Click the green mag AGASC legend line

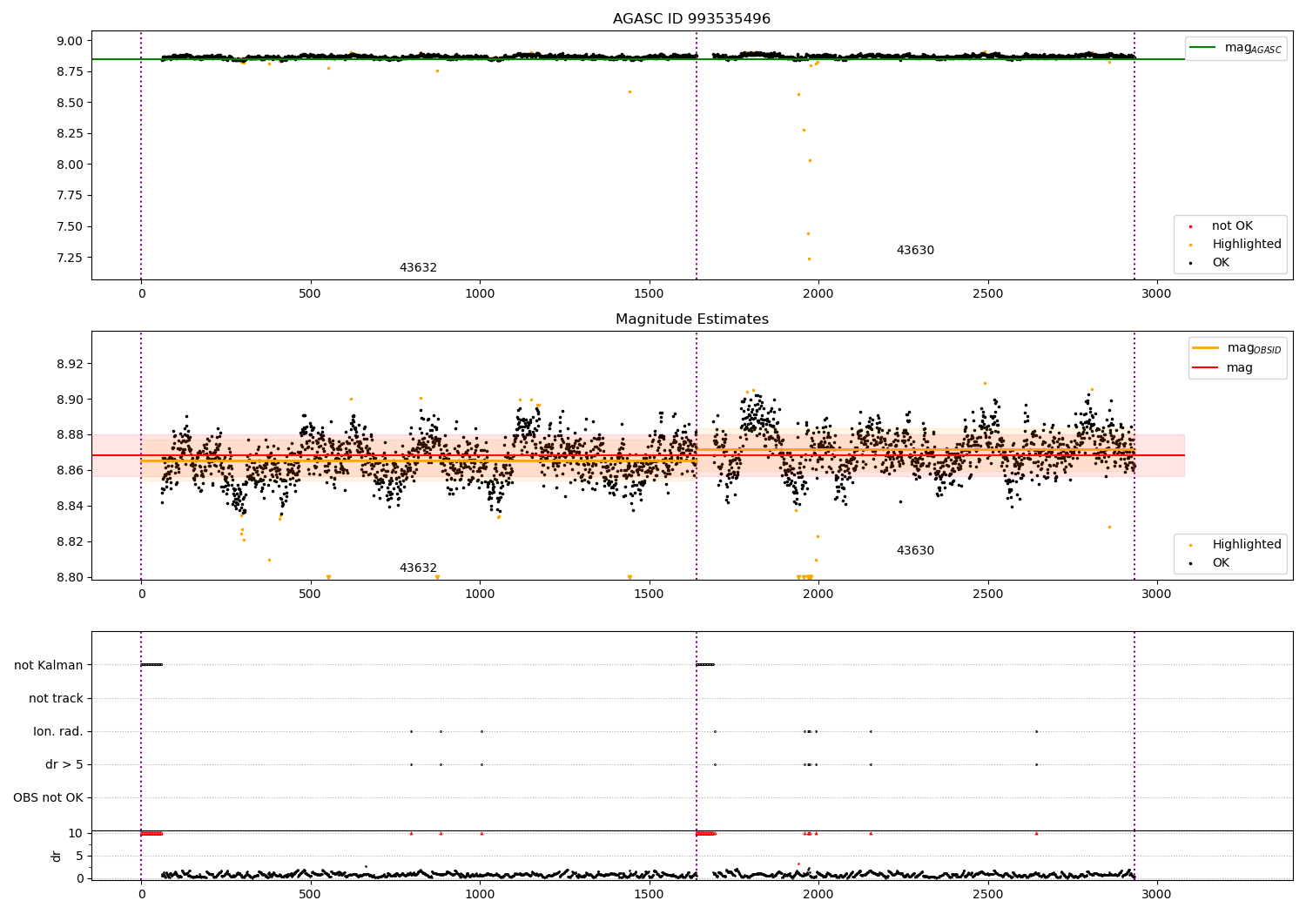coord(1203,48)
